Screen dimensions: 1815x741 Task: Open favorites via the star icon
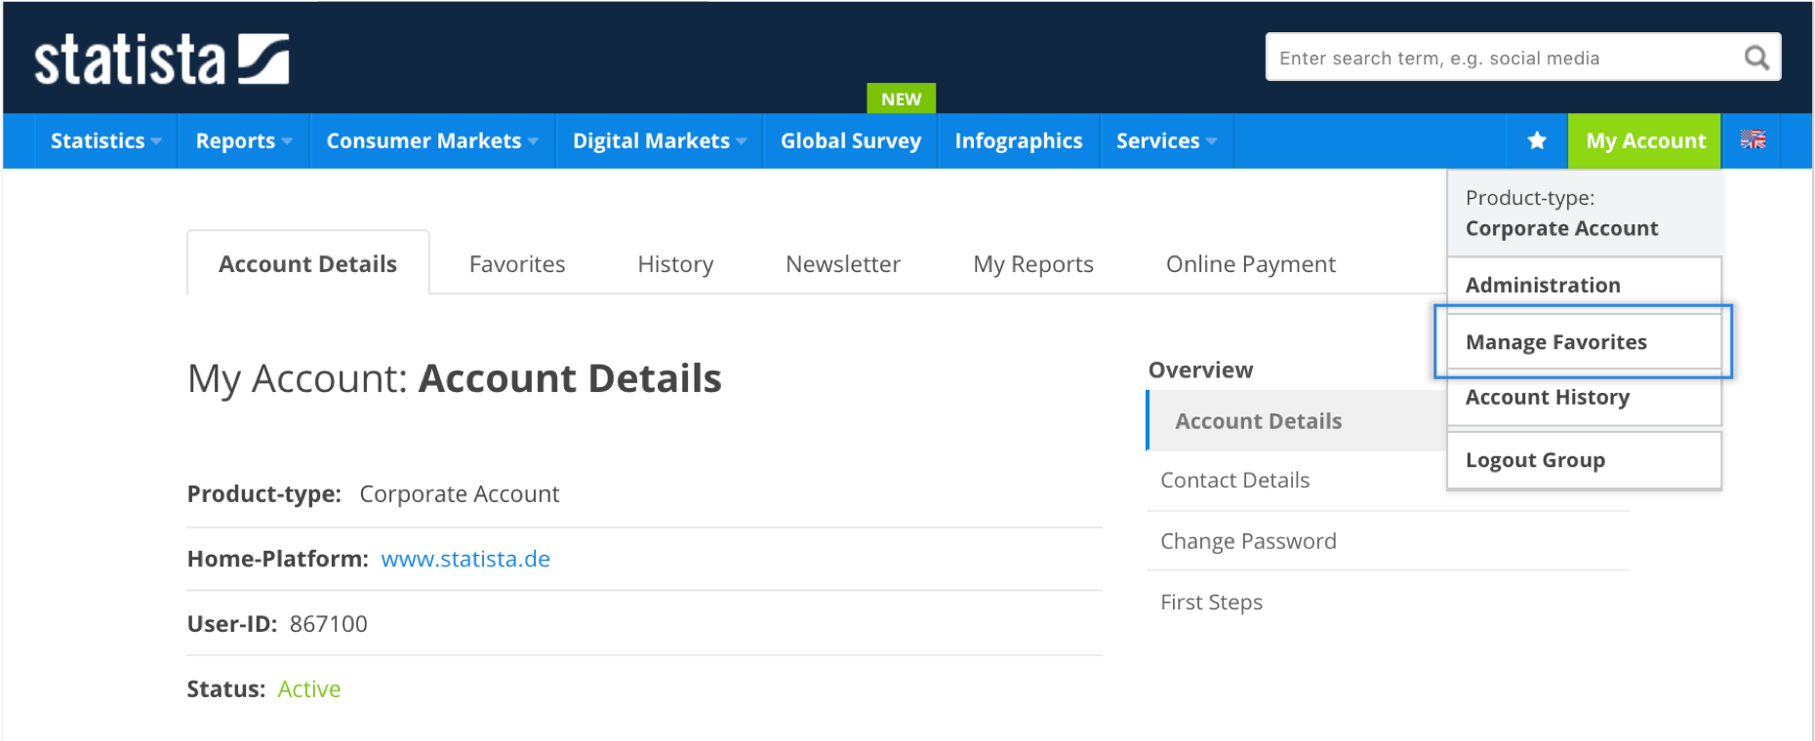(1537, 141)
